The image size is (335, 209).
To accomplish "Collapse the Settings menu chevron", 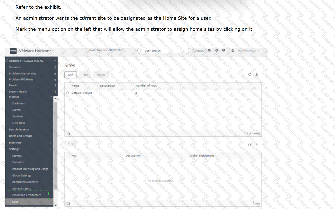I will point(51,149).
